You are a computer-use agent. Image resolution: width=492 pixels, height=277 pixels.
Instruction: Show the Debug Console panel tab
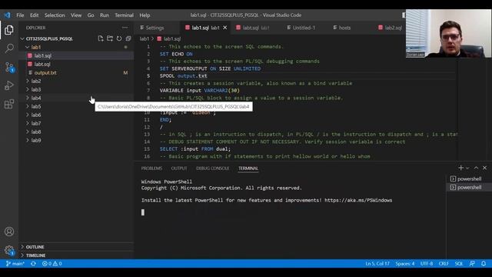point(212,169)
